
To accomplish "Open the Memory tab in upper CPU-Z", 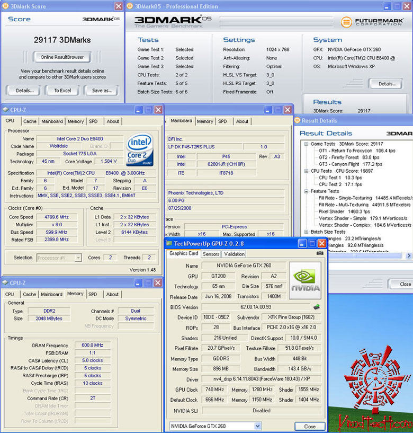I will 76,121.
